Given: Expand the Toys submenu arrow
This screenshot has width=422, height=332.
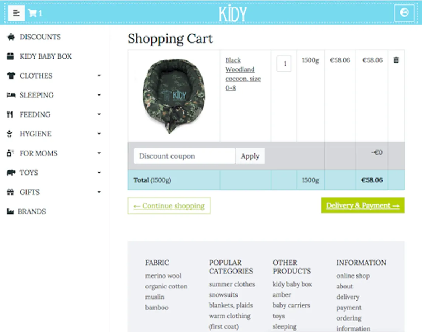Looking at the screenshot, I should [99, 173].
